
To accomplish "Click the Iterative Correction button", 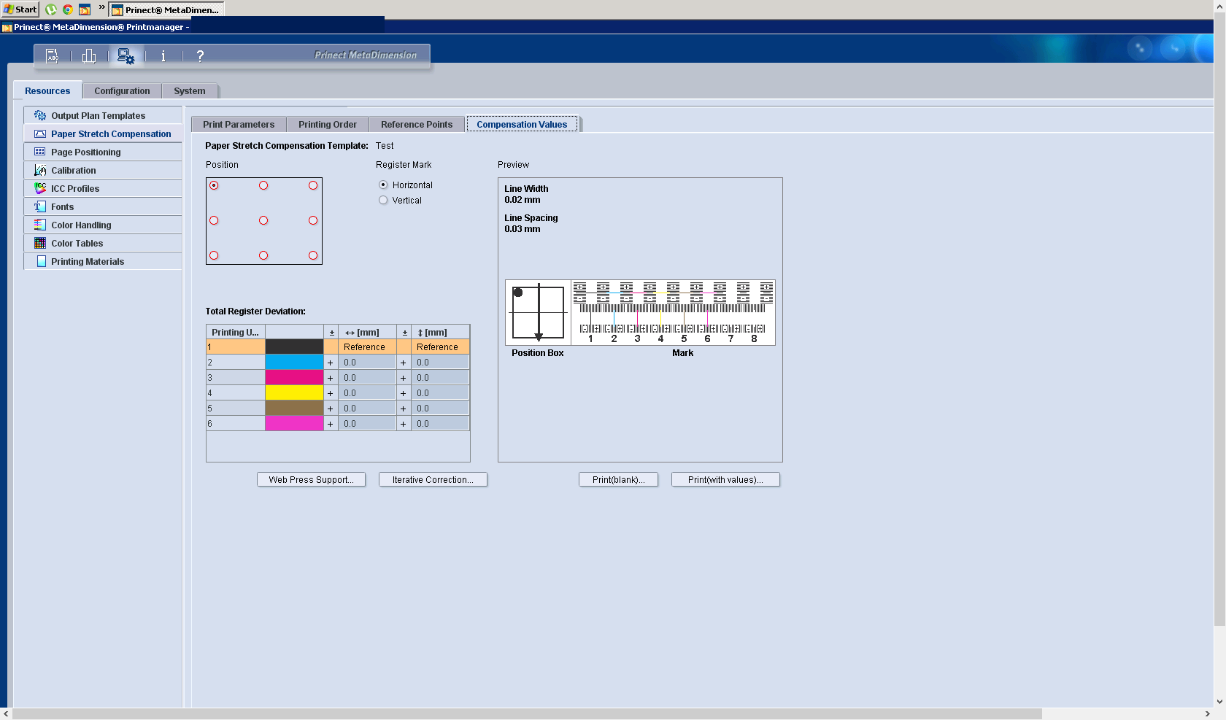I will pyautogui.click(x=433, y=480).
